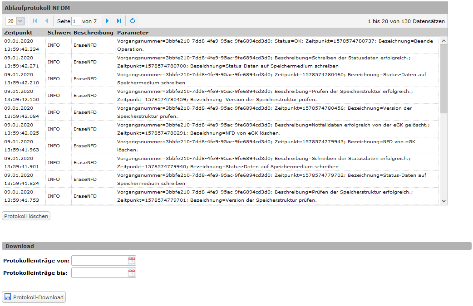473x306 pixels.
Task: Go to first page of log
Action: (35, 21)
